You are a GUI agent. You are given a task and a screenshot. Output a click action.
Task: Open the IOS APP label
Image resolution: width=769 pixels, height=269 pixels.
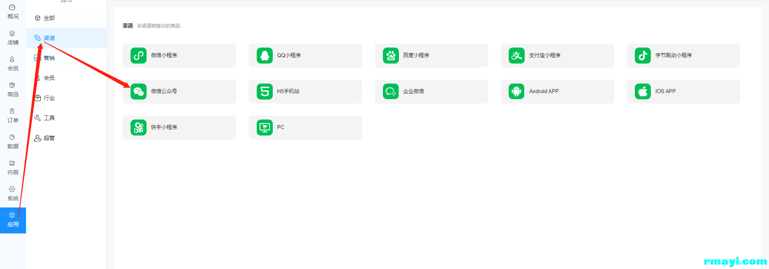[x=666, y=91]
